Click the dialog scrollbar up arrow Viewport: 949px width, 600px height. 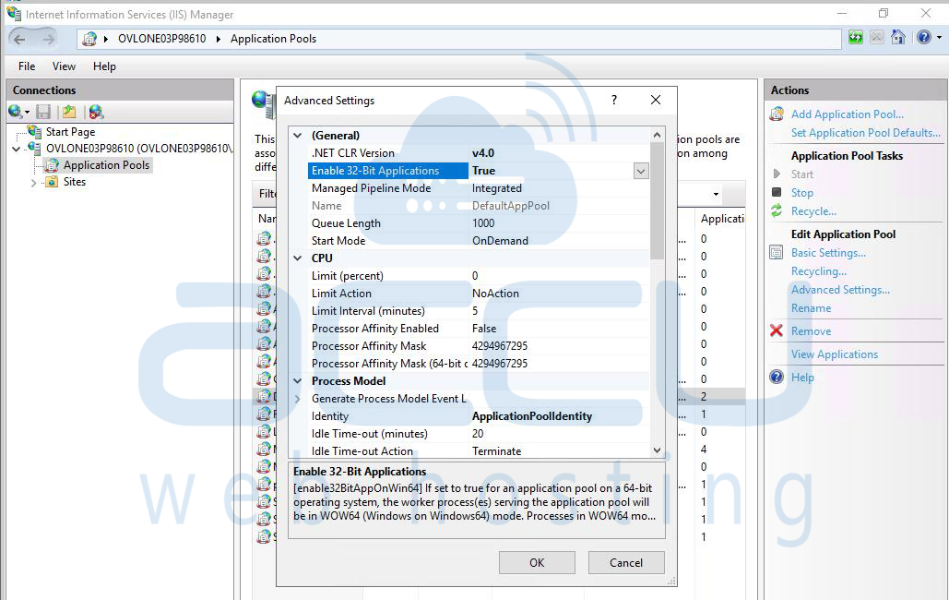pyautogui.click(x=658, y=135)
